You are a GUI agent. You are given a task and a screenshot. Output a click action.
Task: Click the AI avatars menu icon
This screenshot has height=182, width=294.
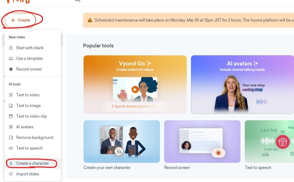(11, 127)
